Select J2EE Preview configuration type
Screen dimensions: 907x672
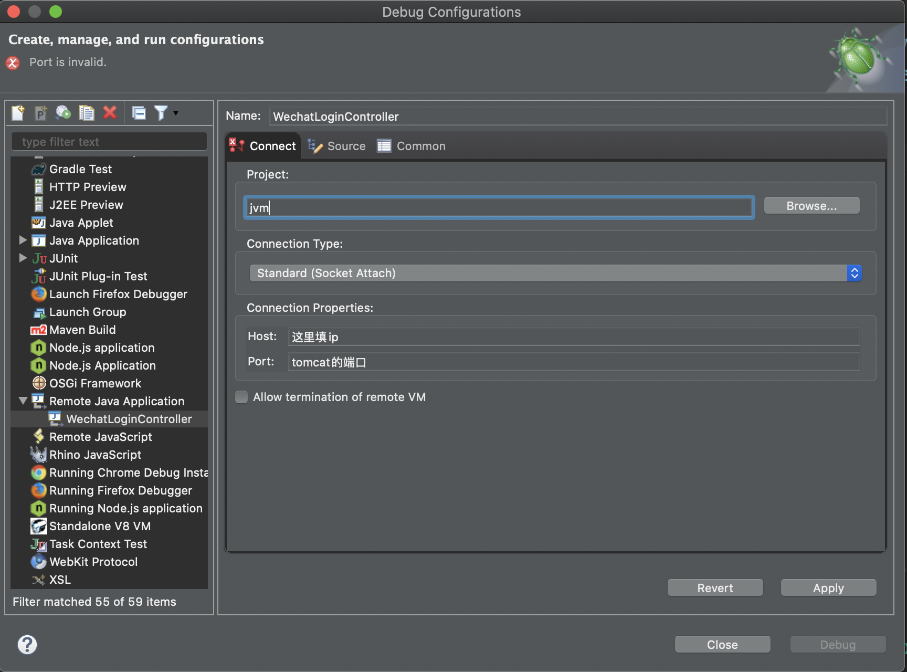point(86,205)
